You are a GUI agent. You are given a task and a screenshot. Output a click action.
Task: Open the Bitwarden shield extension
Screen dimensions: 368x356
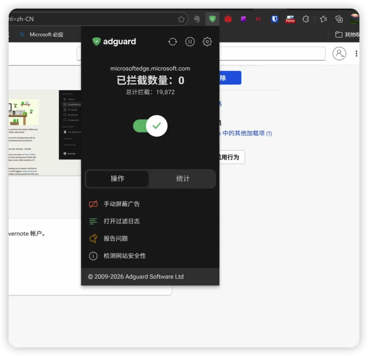[x=274, y=19]
